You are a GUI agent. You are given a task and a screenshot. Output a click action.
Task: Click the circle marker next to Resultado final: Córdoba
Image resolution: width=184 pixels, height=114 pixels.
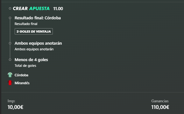10,18
